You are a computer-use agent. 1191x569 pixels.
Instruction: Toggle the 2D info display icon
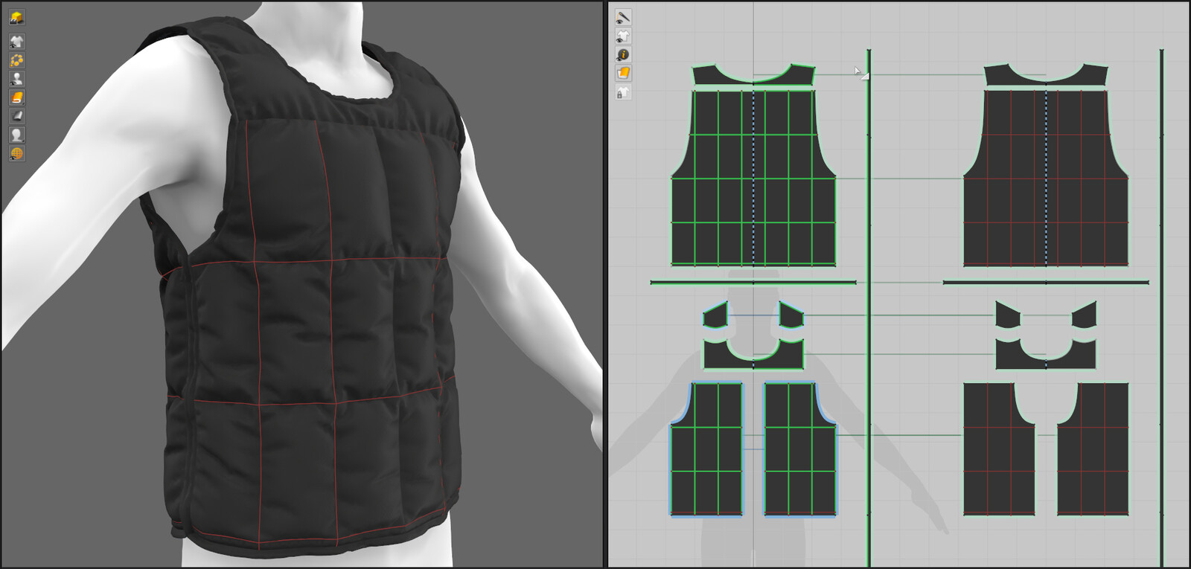tap(623, 54)
